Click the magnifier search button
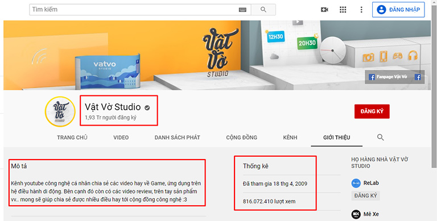437x221 pixels. tap(263, 10)
